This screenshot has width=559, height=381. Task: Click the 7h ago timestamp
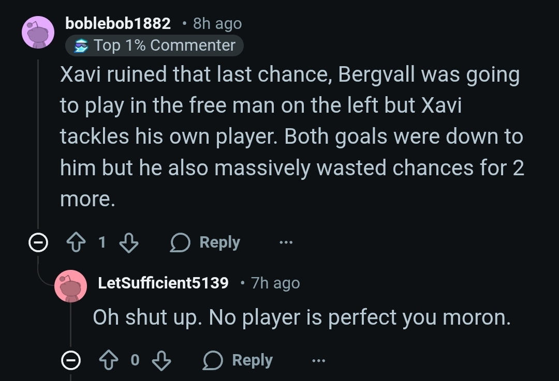[275, 283]
